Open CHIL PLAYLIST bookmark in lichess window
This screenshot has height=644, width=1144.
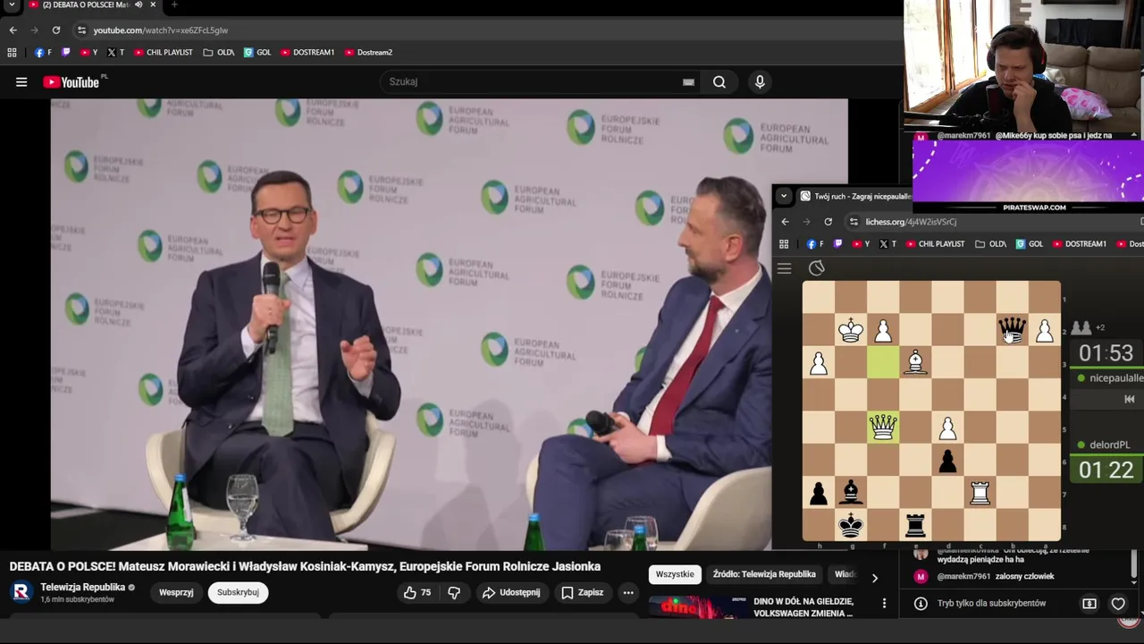click(x=936, y=244)
